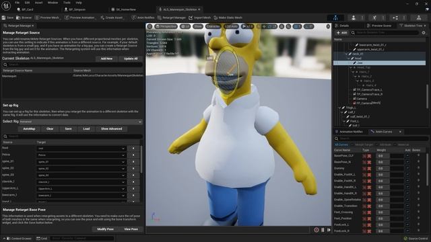
Task: Click the Update All button
Action: click(131, 58)
